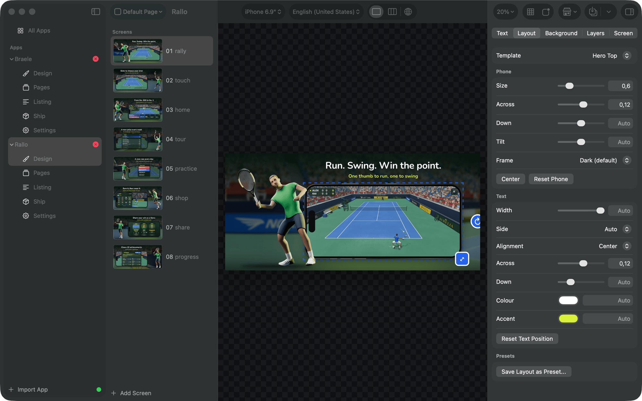Collapse the Braele app tree
Screen dimensions: 642x401
point(12,59)
